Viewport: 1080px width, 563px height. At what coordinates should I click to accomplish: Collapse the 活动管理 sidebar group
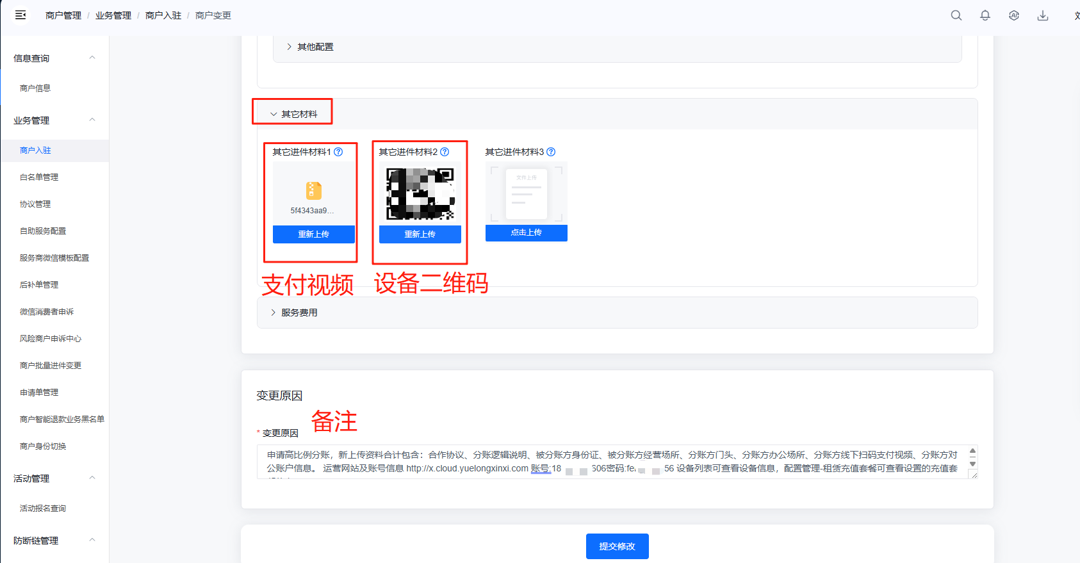(x=54, y=478)
